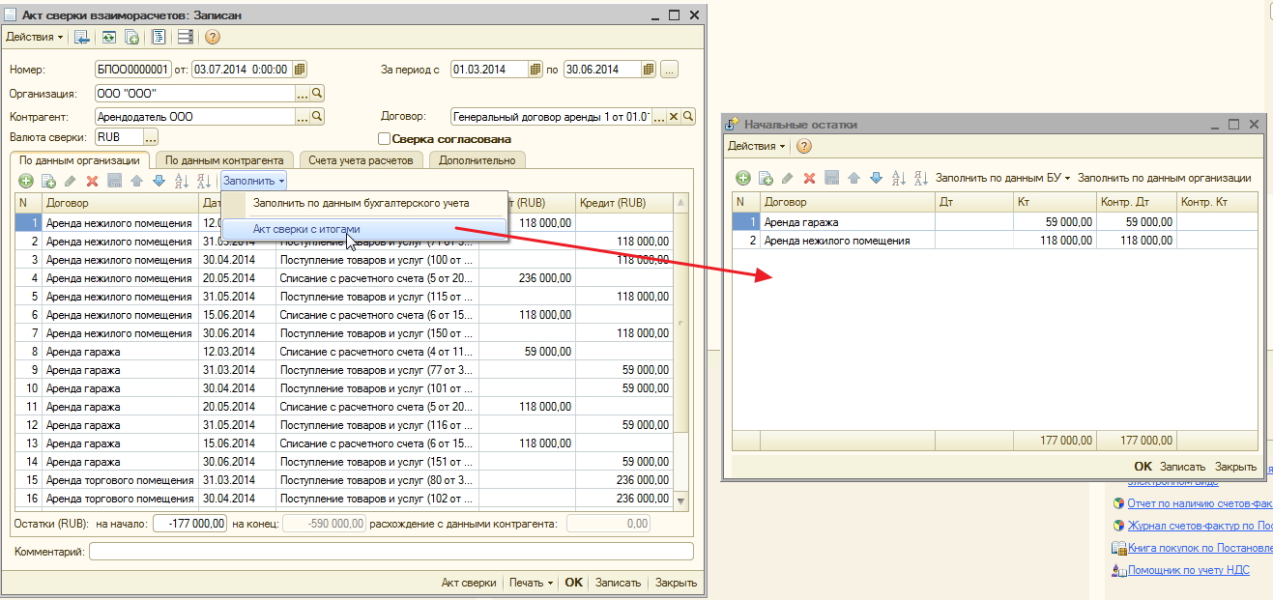Image resolution: width=1273 pixels, height=600 pixels.
Task: Open the Отчет по наличию счетов-фактур link
Action: (1200, 502)
